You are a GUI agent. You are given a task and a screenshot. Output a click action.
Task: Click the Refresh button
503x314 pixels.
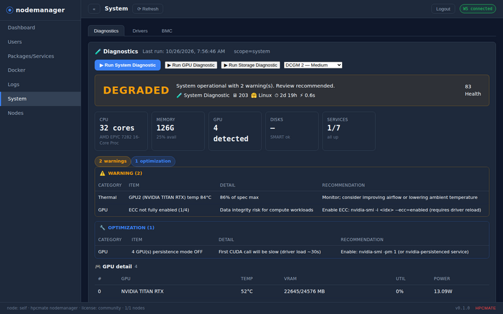148,9
